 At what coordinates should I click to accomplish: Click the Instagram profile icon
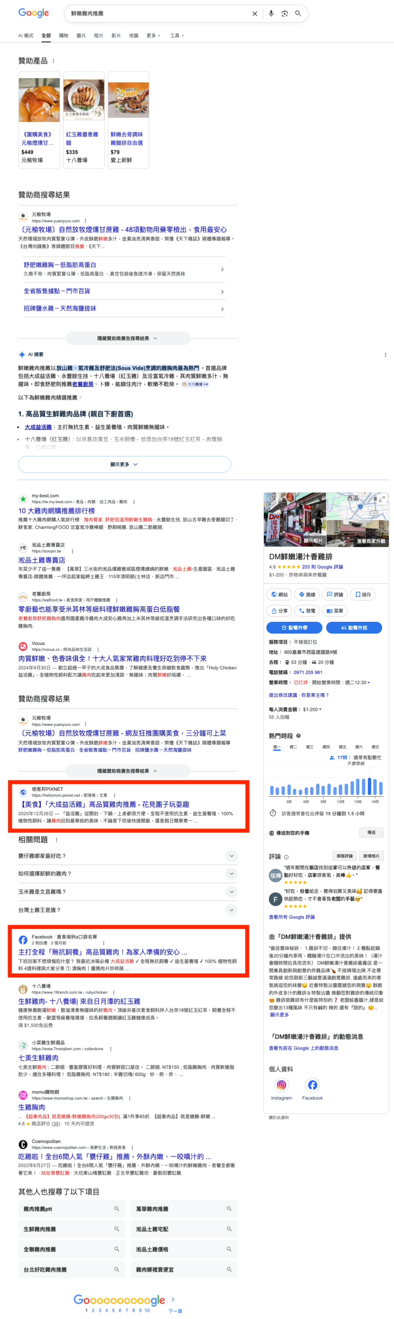(282, 1085)
